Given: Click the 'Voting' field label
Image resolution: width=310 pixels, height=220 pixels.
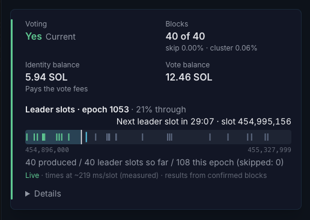Looking at the screenshot, I should 36,24.
